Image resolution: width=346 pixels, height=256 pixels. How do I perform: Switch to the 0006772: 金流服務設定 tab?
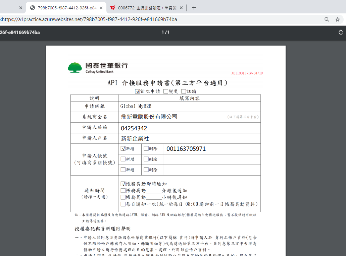(x=147, y=8)
